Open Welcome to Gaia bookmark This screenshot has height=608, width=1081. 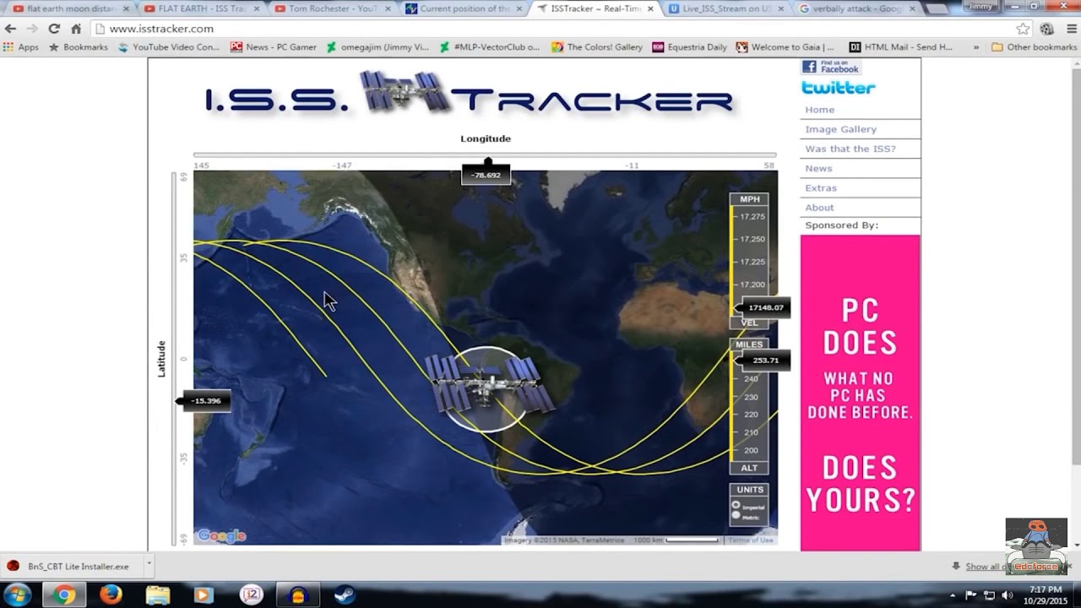(x=785, y=47)
